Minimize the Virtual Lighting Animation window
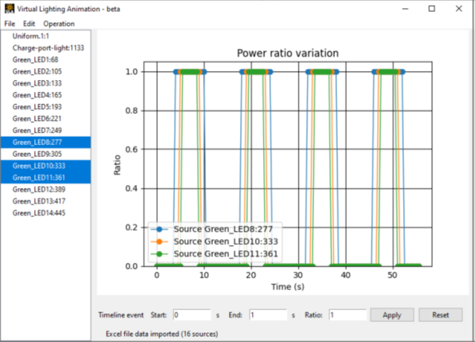475x342 pixels. click(405, 9)
